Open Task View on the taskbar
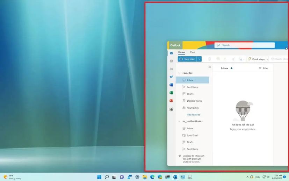This screenshot has height=181, width=289. click(x=114, y=177)
